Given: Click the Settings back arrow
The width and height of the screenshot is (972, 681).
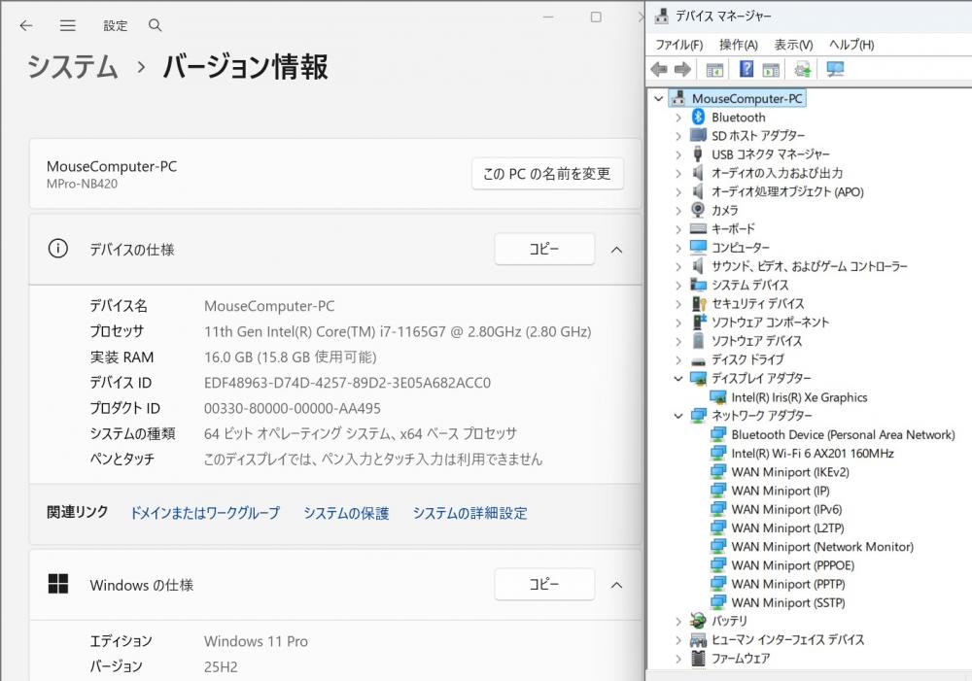Looking at the screenshot, I should (26, 25).
